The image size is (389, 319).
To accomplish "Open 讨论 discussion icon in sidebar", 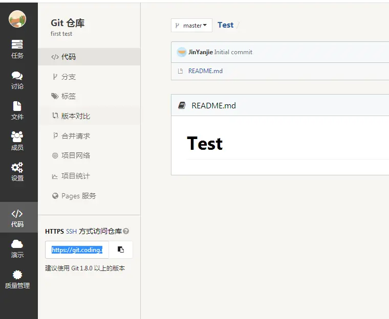I will [x=17, y=80].
